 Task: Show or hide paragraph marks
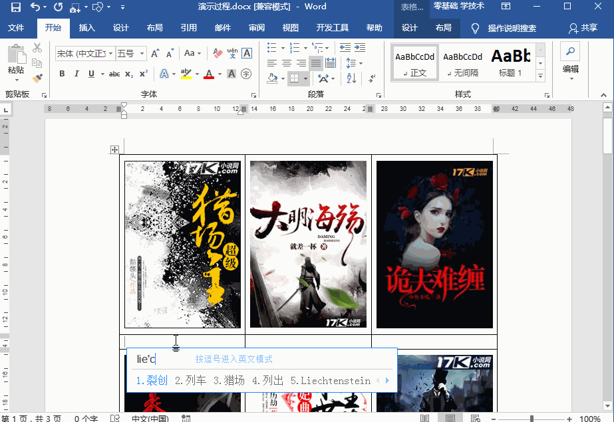(x=372, y=78)
